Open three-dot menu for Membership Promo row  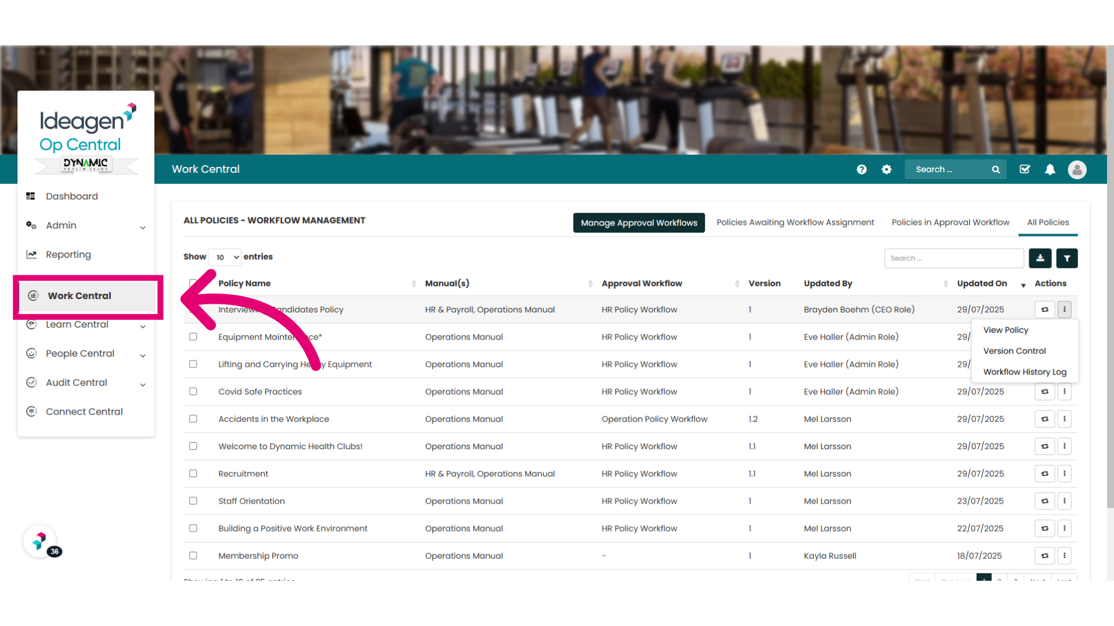1064,555
